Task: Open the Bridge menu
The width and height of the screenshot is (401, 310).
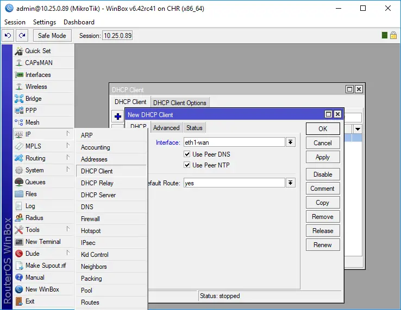Action: tap(43, 99)
